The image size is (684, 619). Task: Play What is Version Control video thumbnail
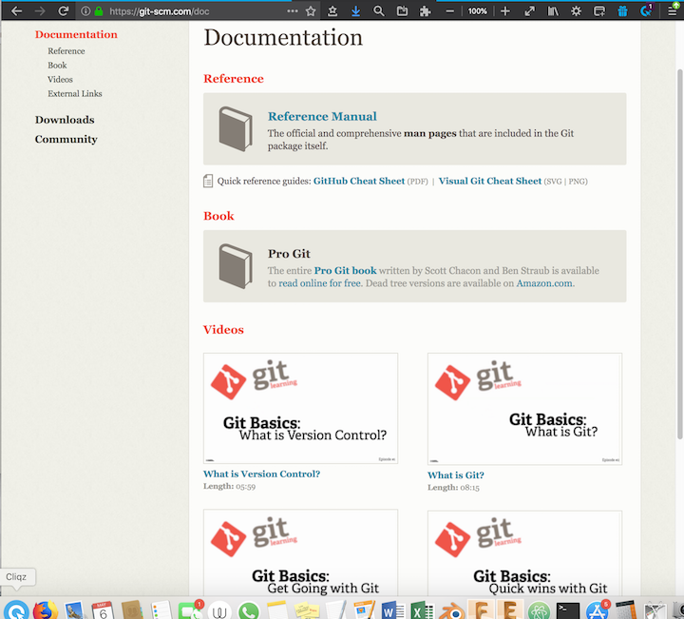click(300, 408)
